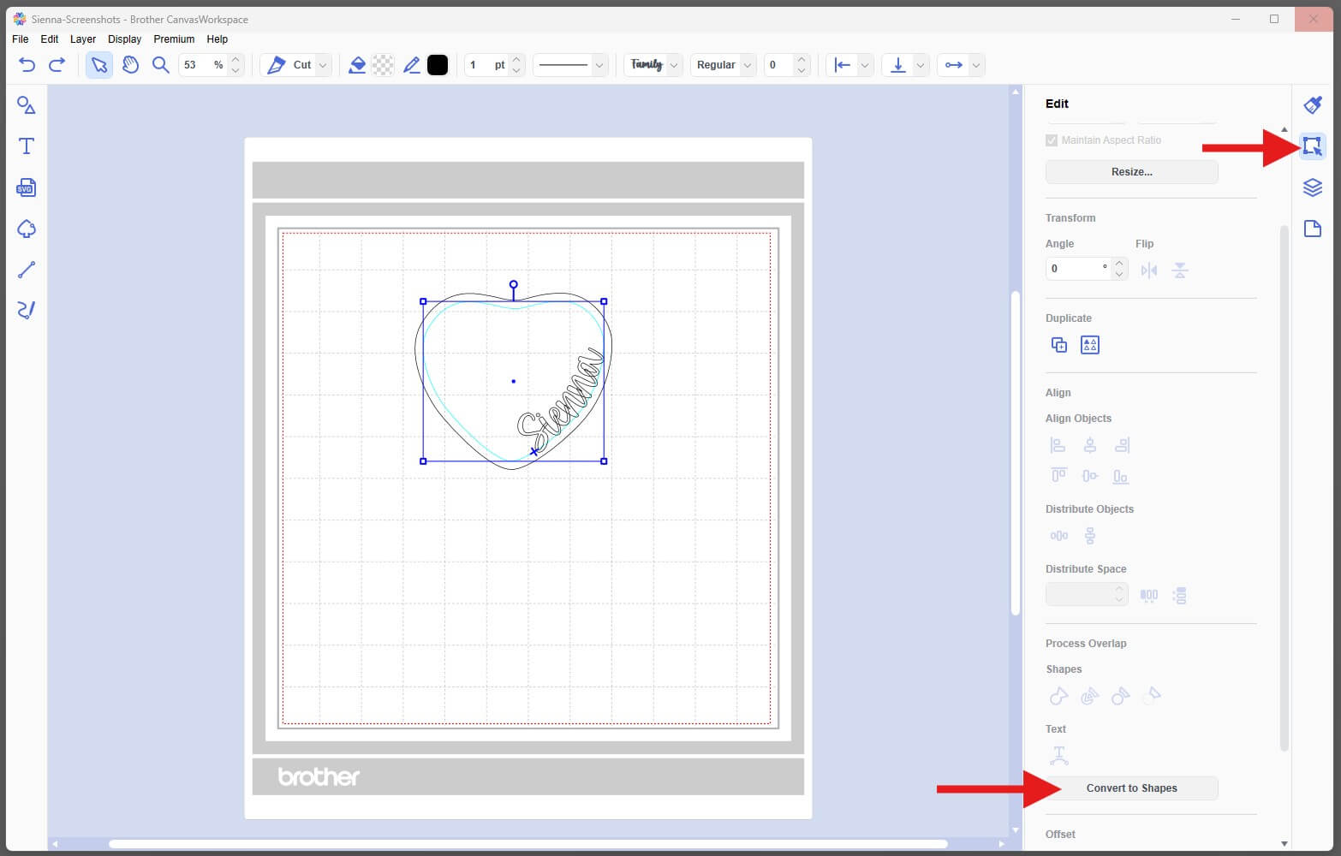
Task: Flip the object vertically
Action: pos(1180,270)
